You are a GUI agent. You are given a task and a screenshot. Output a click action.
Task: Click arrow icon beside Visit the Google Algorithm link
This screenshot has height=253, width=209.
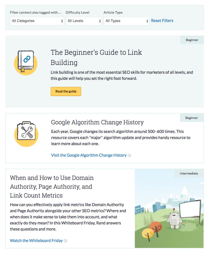click(129, 155)
